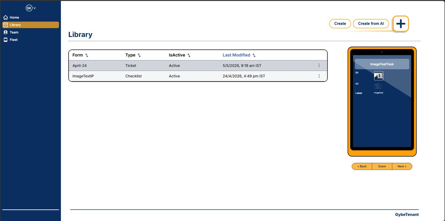The width and height of the screenshot is (445, 221).
Task: Click the Library page heading
Action: pos(80,34)
